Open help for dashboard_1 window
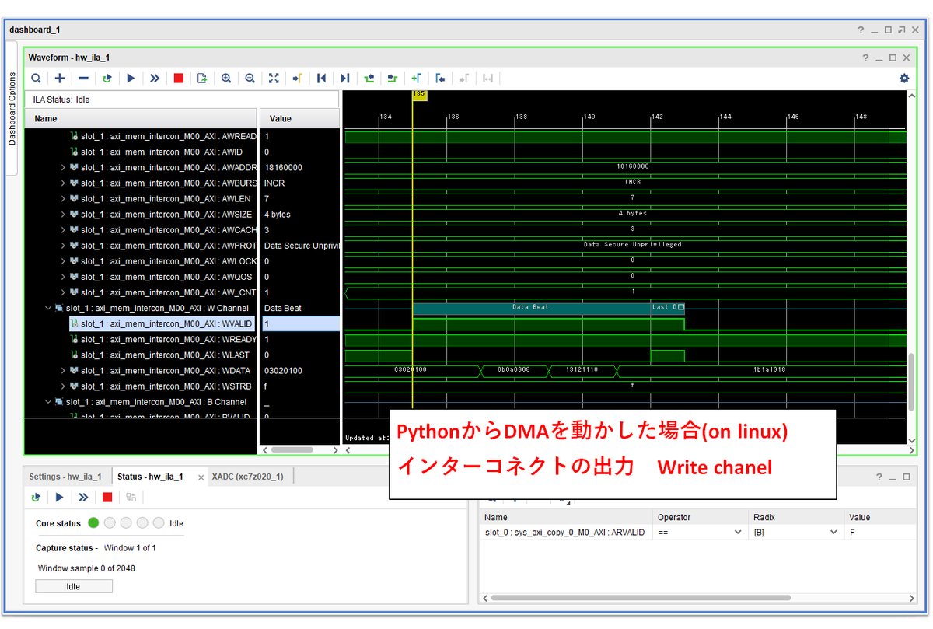The width and height of the screenshot is (933, 629). (861, 30)
